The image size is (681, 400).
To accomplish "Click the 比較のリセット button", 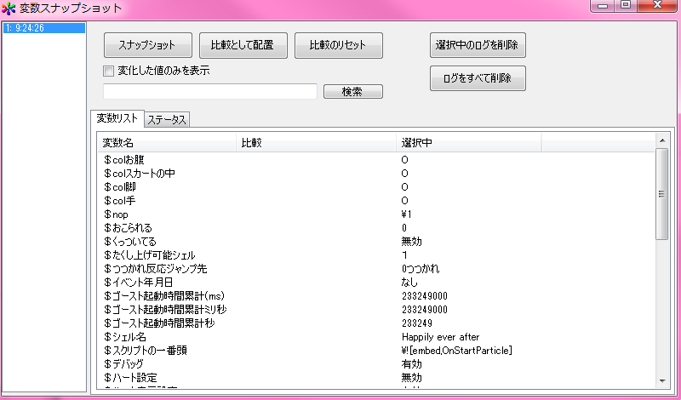I will point(339,45).
